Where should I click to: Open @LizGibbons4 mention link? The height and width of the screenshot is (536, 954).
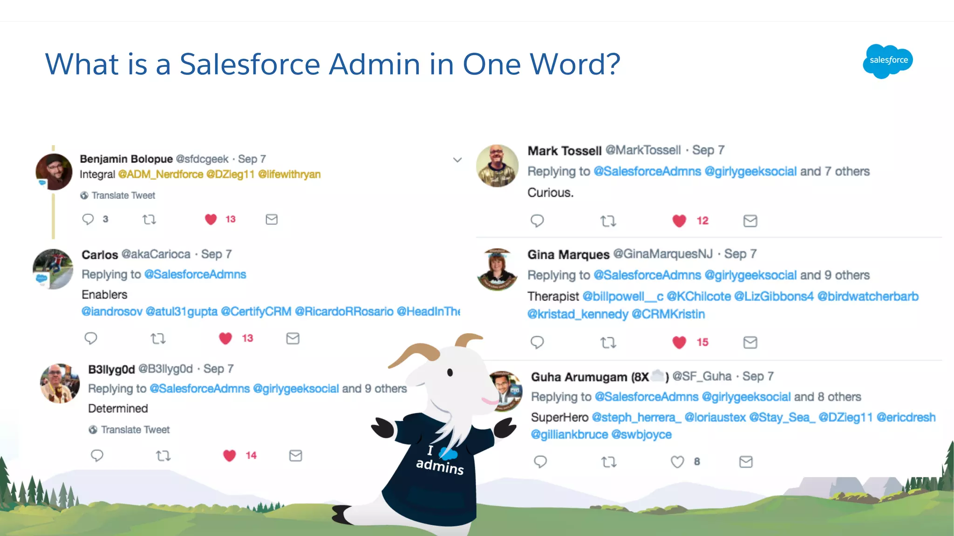(774, 296)
